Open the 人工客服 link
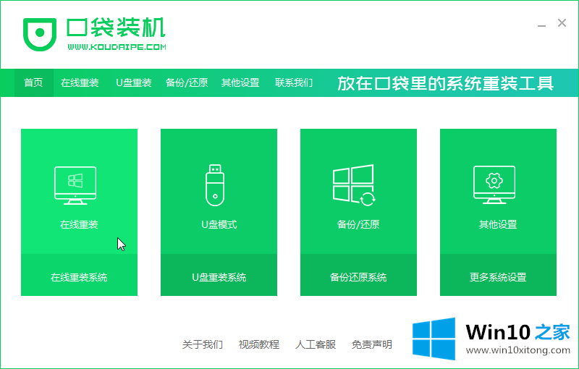 click(316, 344)
